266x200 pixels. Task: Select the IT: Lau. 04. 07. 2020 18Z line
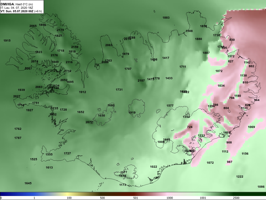pyautogui.click(x=16, y=8)
